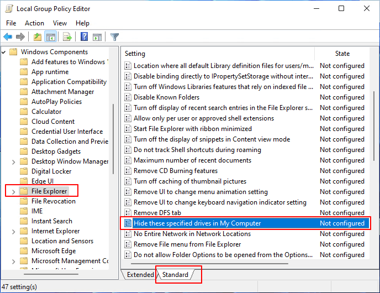The image size is (380, 293).
Task: Click the Forward arrow toolbar icon
Action: pos(20,37)
